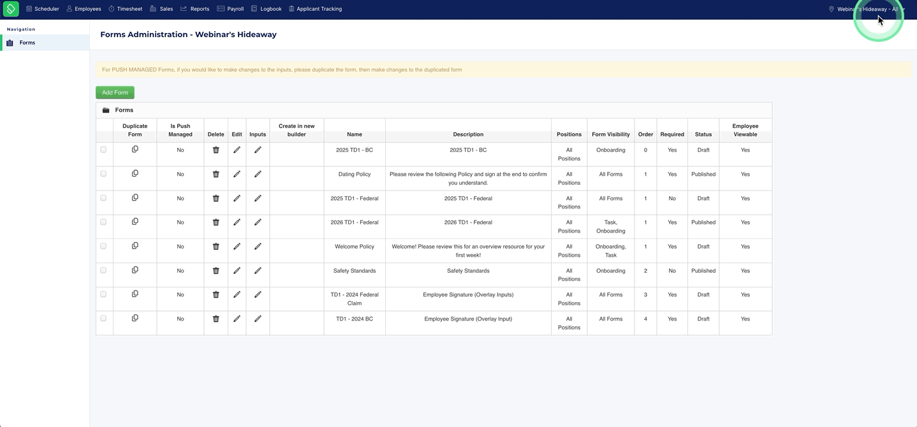Screen dimensions: 917x427
Task: Check the 2025 TD1 - BC row checkbox
Action: click(103, 150)
